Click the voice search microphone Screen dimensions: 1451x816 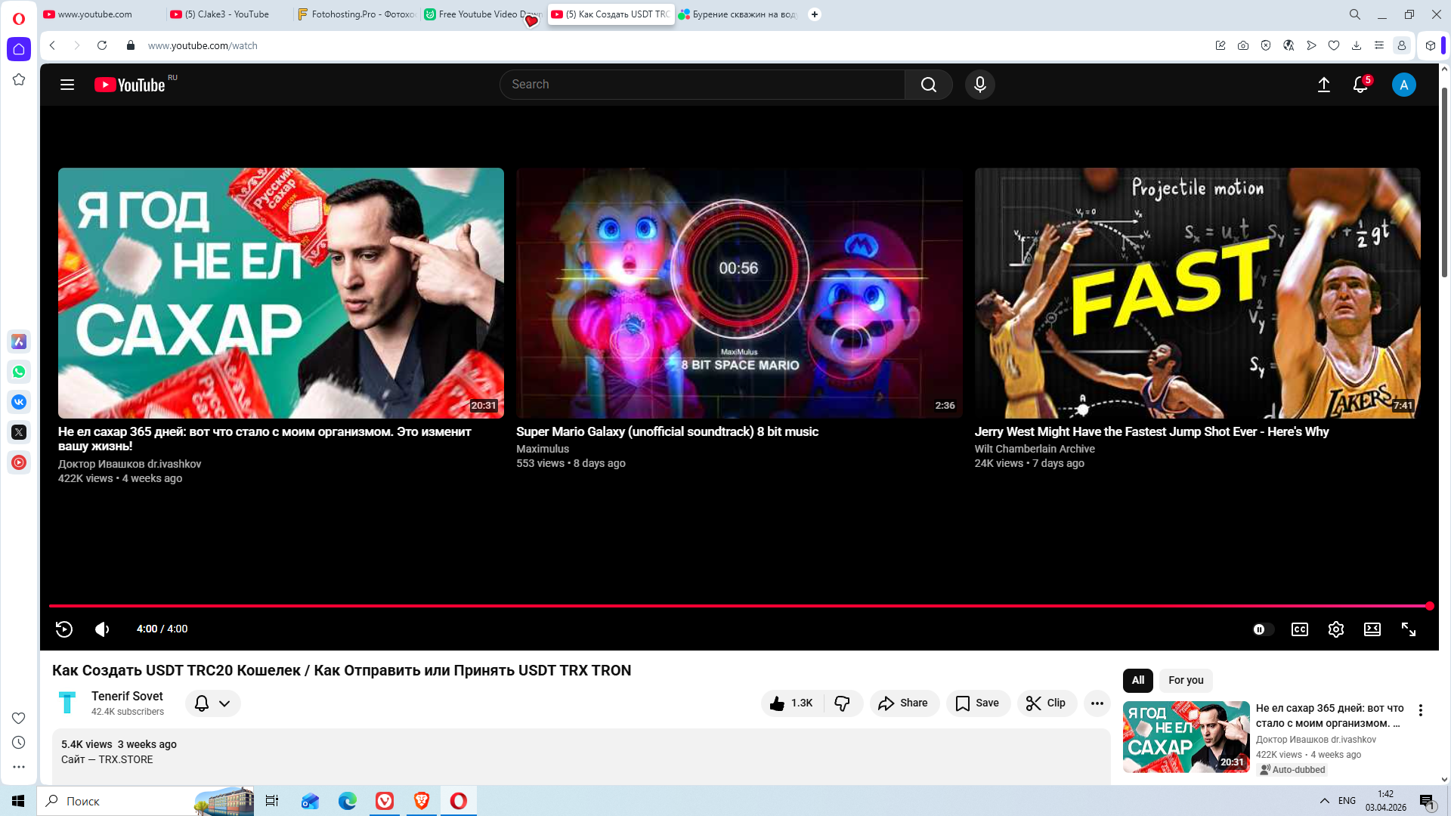coord(979,85)
